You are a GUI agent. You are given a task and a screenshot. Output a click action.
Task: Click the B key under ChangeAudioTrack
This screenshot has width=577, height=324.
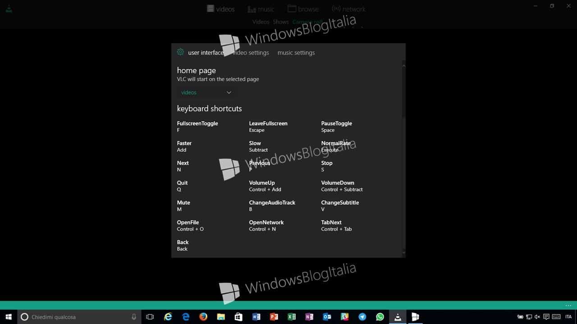coord(251,209)
